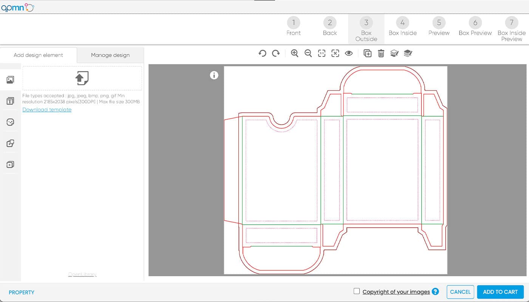Click the Download template link
Image resolution: width=529 pixels, height=302 pixels.
(47, 109)
